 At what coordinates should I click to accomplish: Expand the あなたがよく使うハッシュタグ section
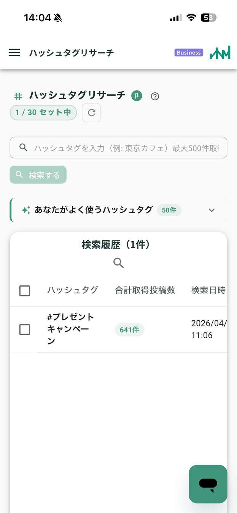(x=212, y=210)
